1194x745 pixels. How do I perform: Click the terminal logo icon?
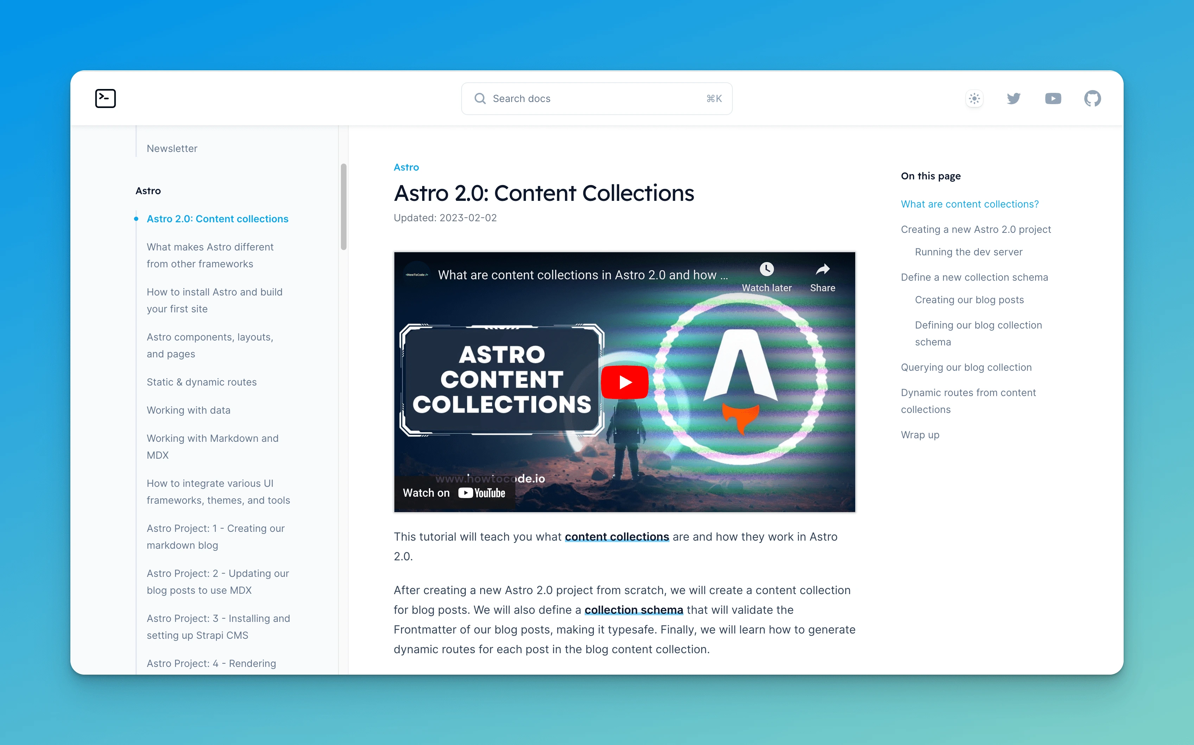click(105, 98)
